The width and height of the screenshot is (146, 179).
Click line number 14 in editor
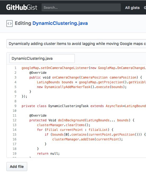[15, 130]
